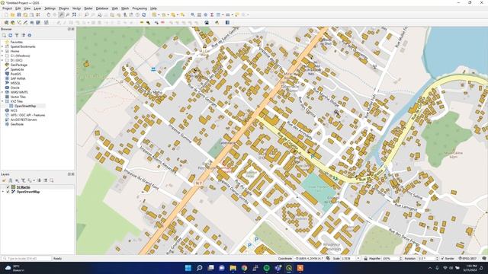Open the Layer Styling panel icon
This screenshot has height=274, width=488.
(x=4, y=180)
